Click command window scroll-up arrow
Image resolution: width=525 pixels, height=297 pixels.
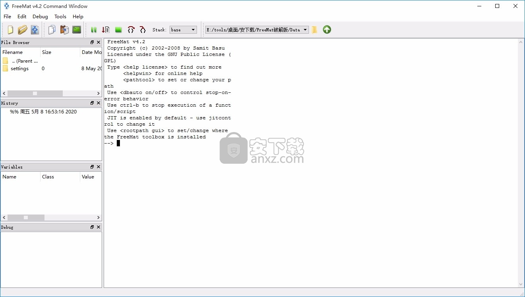521,42
